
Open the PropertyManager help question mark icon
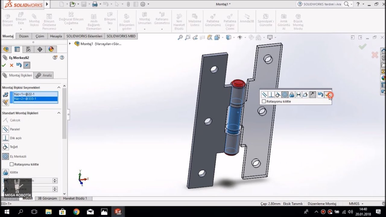[x=62, y=58]
